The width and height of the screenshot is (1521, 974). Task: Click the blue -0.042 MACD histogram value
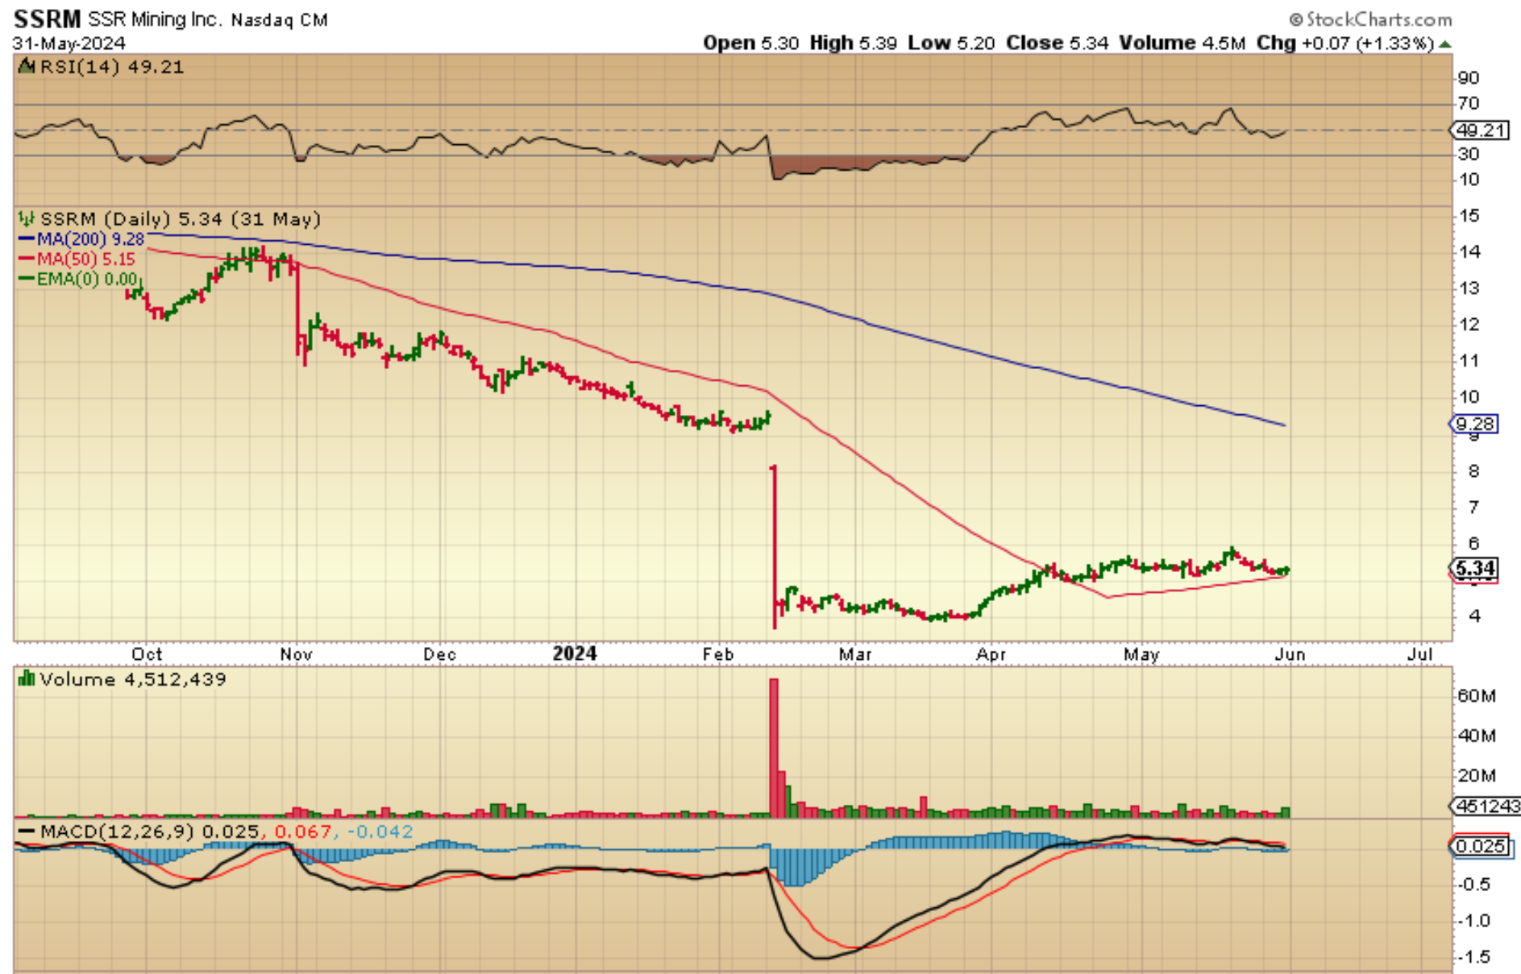(x=380, y=831)
